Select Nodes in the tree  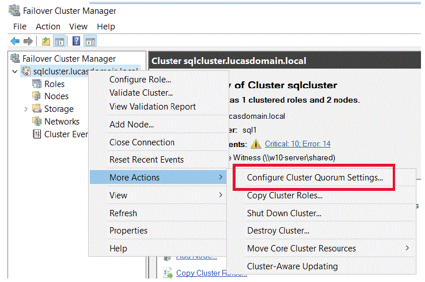[x=56, y=96]
